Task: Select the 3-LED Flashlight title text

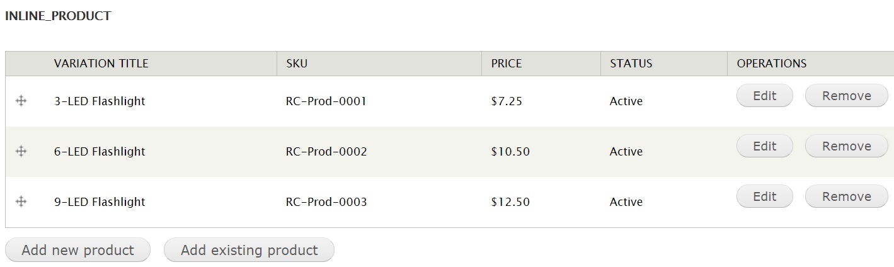Action: point(100,101)
